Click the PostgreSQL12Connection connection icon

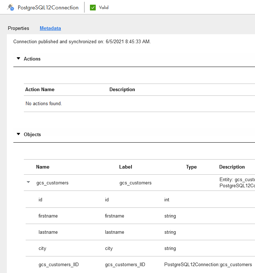10,8
